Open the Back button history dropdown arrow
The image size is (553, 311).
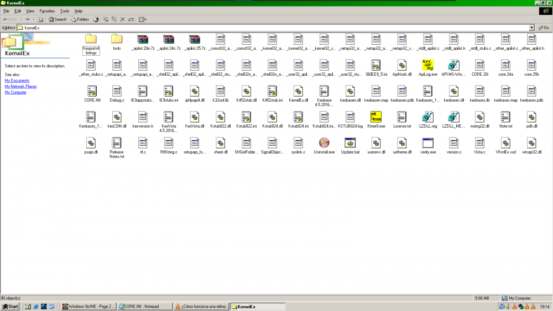(21, 19)
